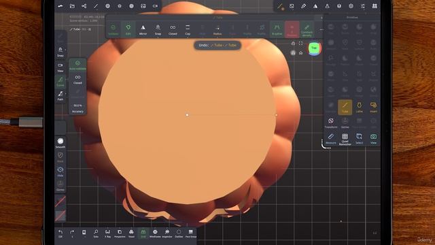Open the Lighting menu icon
Screen dimensions: 435x245
pyautogui.click(x=120, y=6)
